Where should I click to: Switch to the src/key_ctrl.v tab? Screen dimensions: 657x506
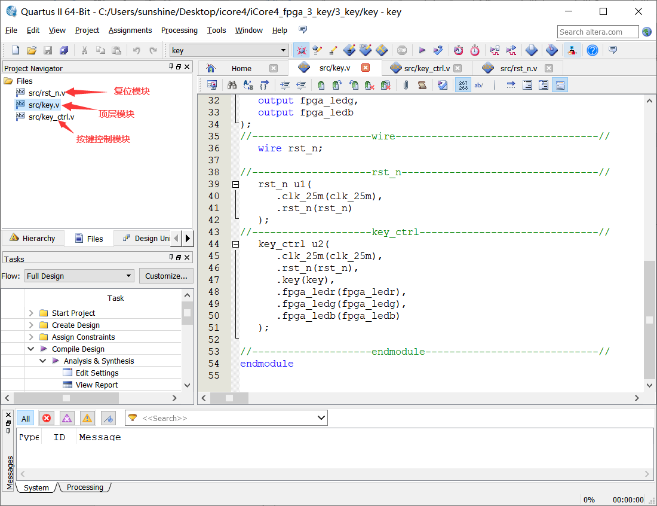tap(426, 68)
